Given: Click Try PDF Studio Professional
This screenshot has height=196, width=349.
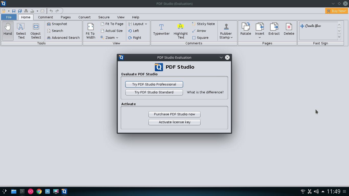Looking at the screenshot, I should 154,84.
